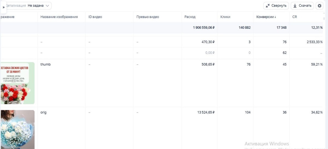
Task: Select the Превью видео column header
Action: coord(148,17)
